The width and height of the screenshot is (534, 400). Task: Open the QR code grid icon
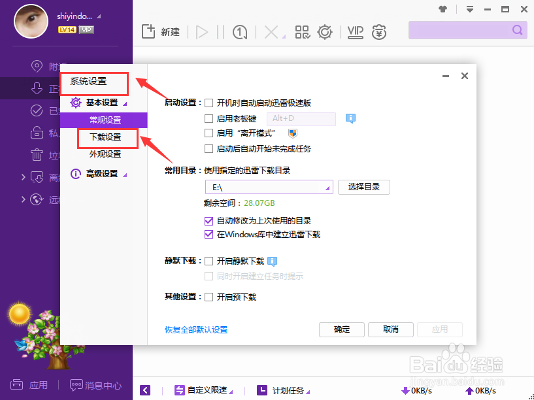(303, 32)
